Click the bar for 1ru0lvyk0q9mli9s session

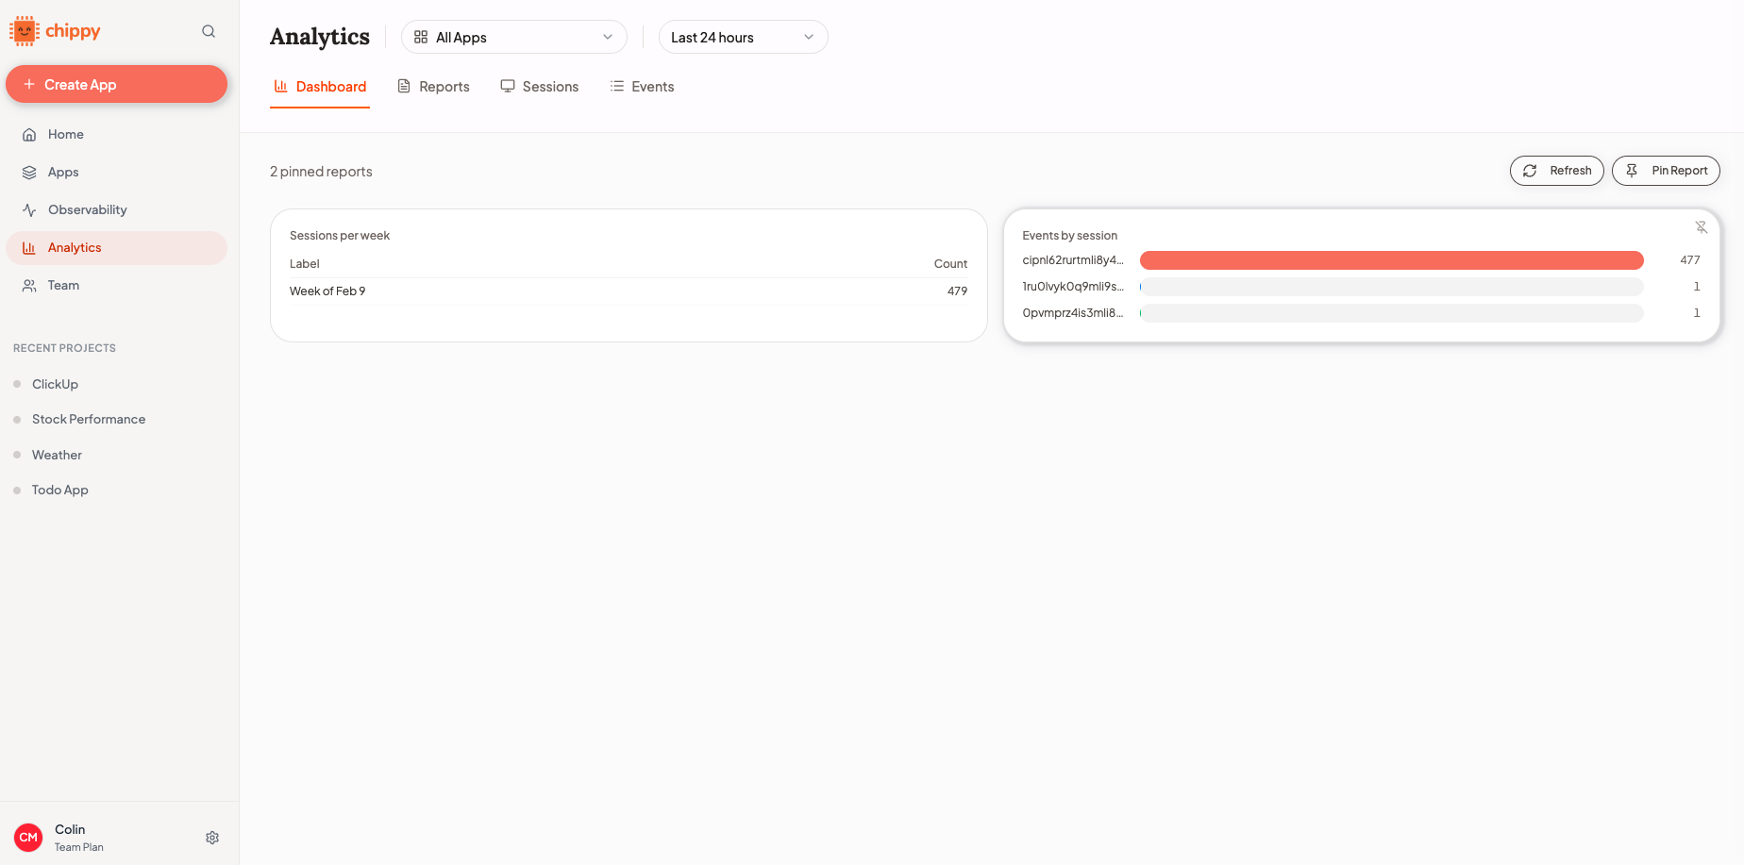(1392, 287)
